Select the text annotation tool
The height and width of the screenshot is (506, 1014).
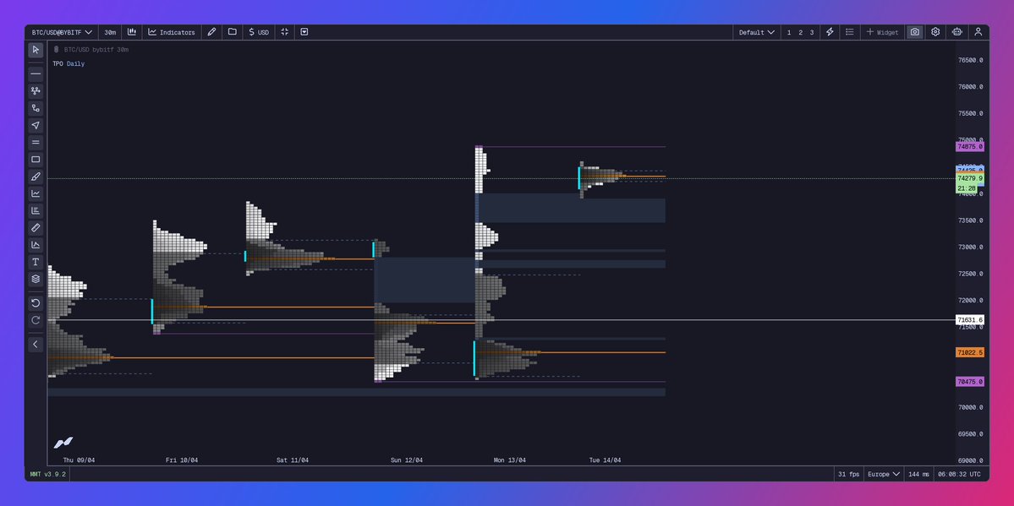click(x=36, y=262)
